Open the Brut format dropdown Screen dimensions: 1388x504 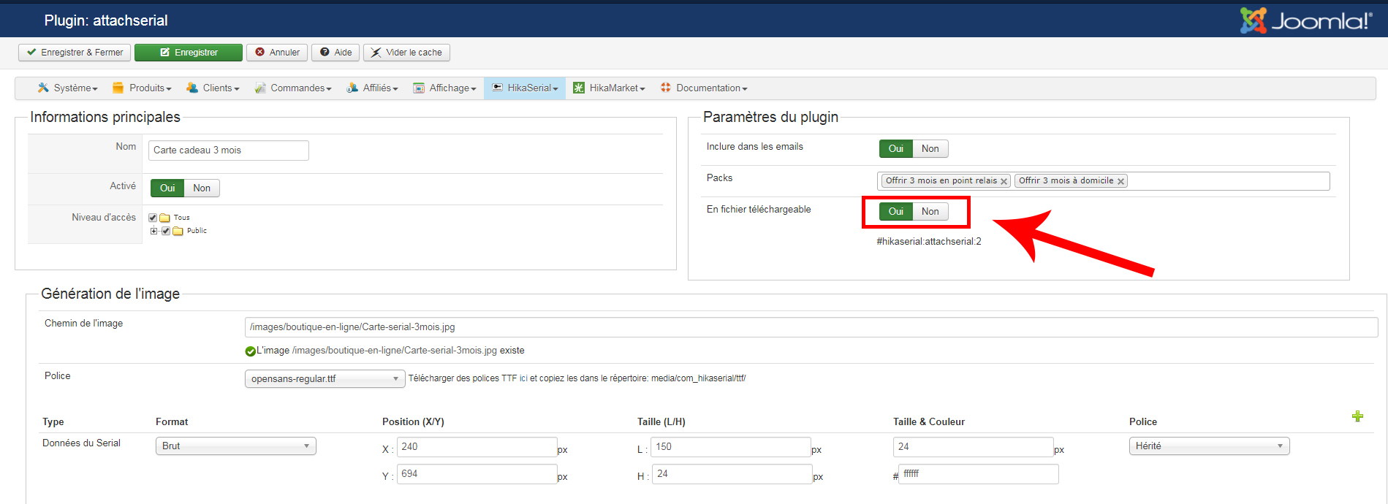[x=235, y=446]
